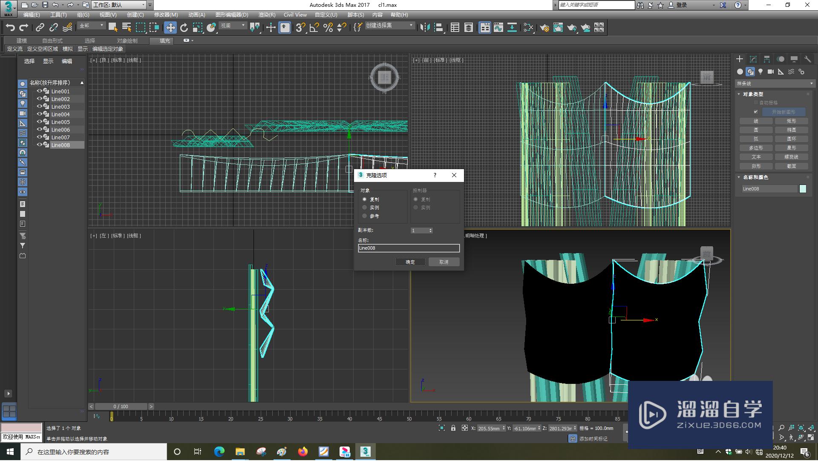Open the Edit (编辑) menu
Viewport: 818px width, 461px height.
point(32,15)
